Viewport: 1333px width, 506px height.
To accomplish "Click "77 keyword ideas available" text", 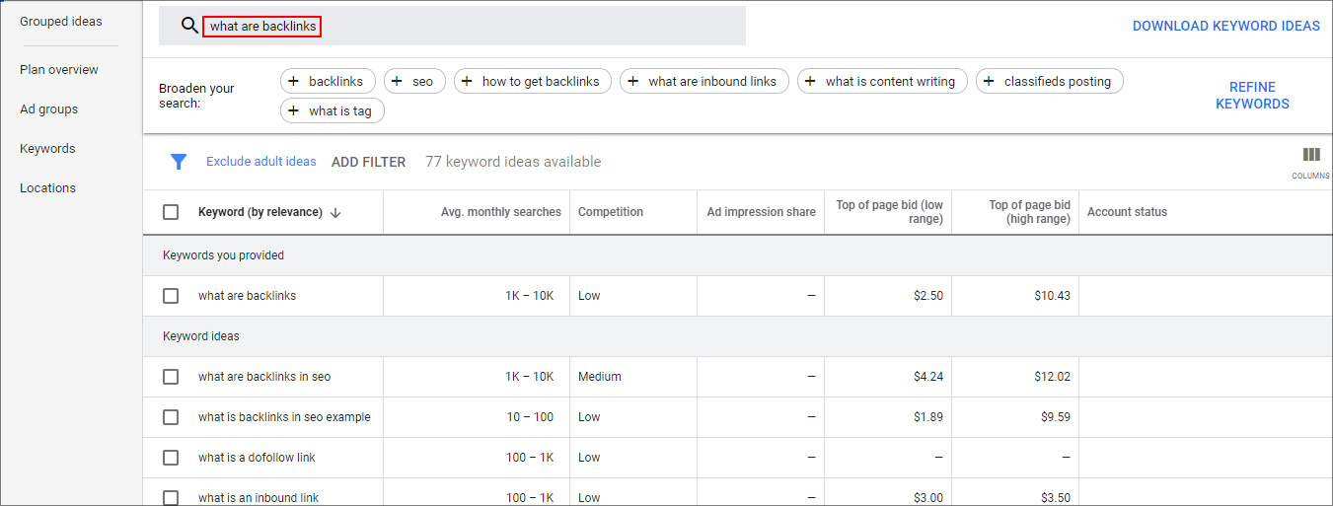I will [x=513, y=162].
